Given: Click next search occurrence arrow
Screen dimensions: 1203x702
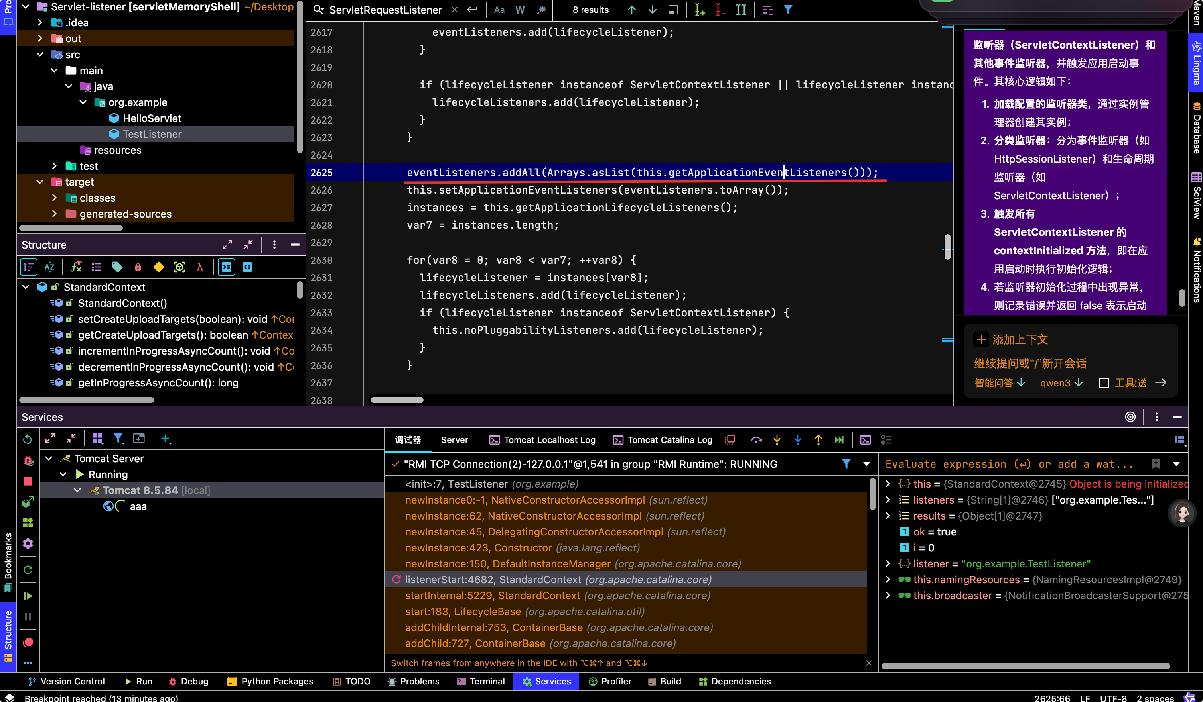Looking at the screenshot, I should [652, 10].
